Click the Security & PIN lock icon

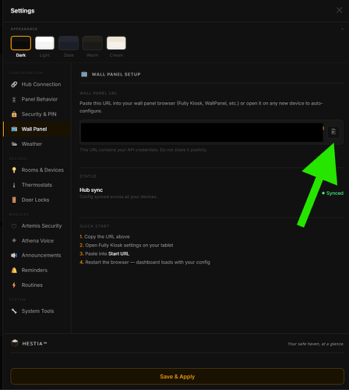pos(14,115)
